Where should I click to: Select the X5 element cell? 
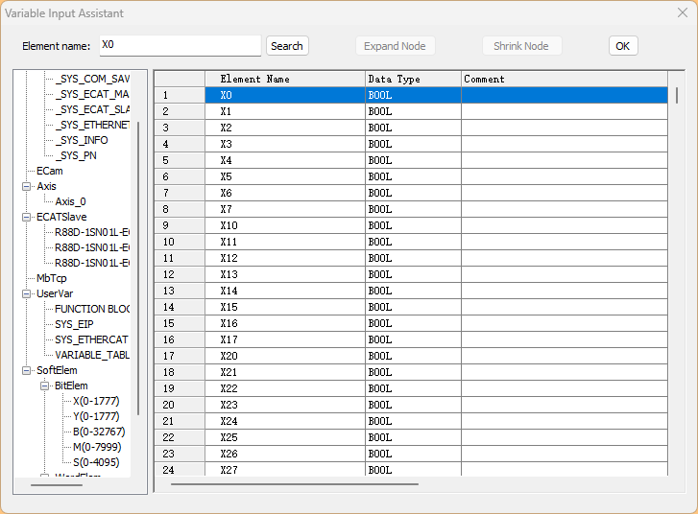(x=285, y=177)
